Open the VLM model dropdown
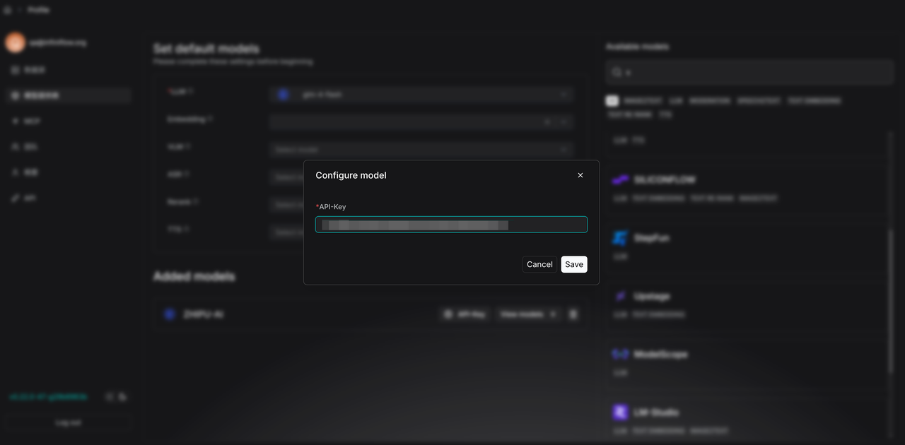905x445 pixels. (x=421, y=149)
